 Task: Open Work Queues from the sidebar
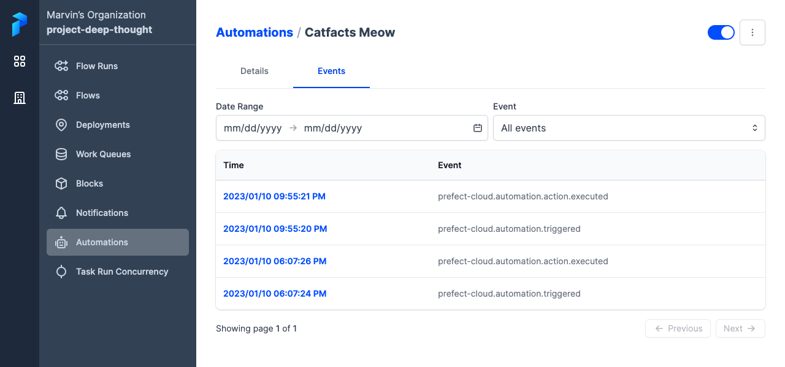tap(118, 154)
